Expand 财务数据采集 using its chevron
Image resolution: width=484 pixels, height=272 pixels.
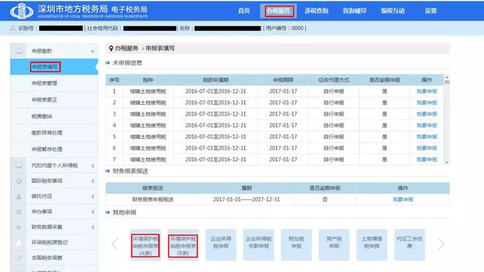(x=93, y=227)
